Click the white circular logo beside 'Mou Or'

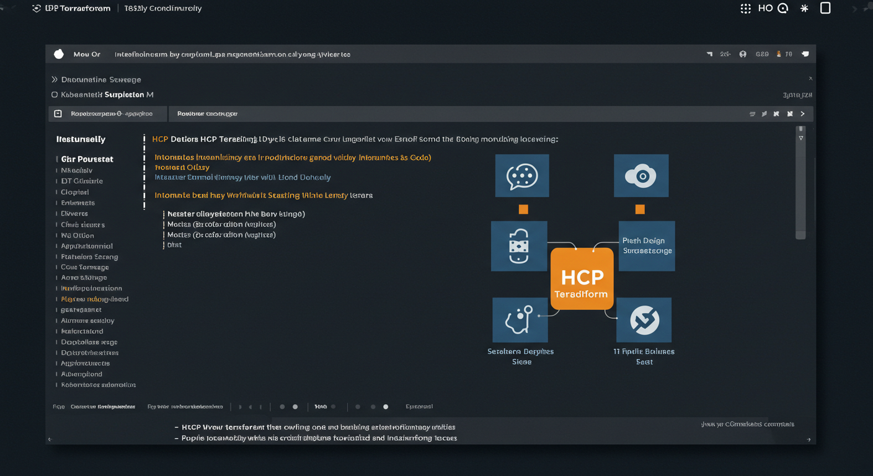click(59, 54)
